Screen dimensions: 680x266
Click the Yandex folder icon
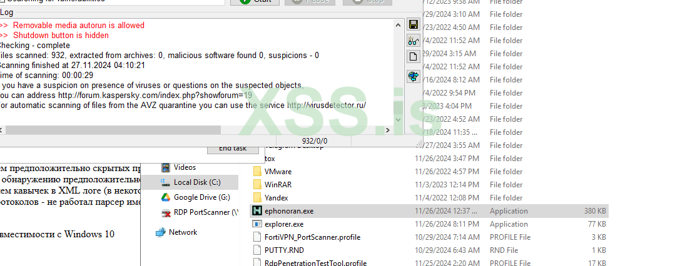[257, 198]
